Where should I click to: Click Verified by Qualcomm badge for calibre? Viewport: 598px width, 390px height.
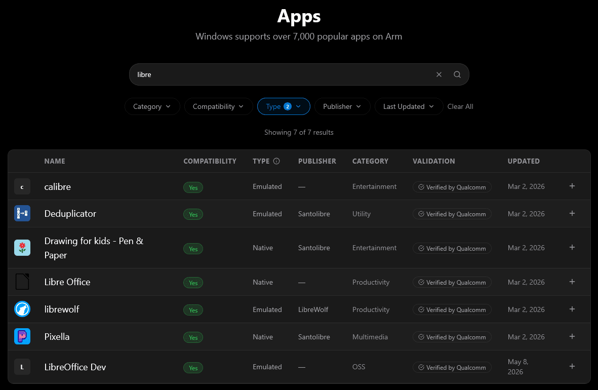[x=452, y=187]
